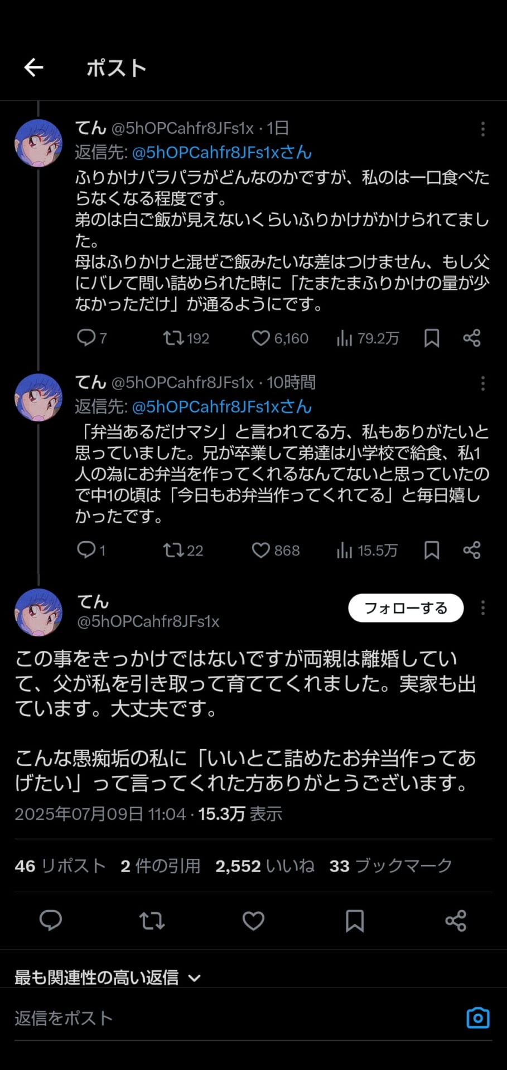Repost the reply with 192 reposts
507x1070 pixels.
[x=173, y=338]
